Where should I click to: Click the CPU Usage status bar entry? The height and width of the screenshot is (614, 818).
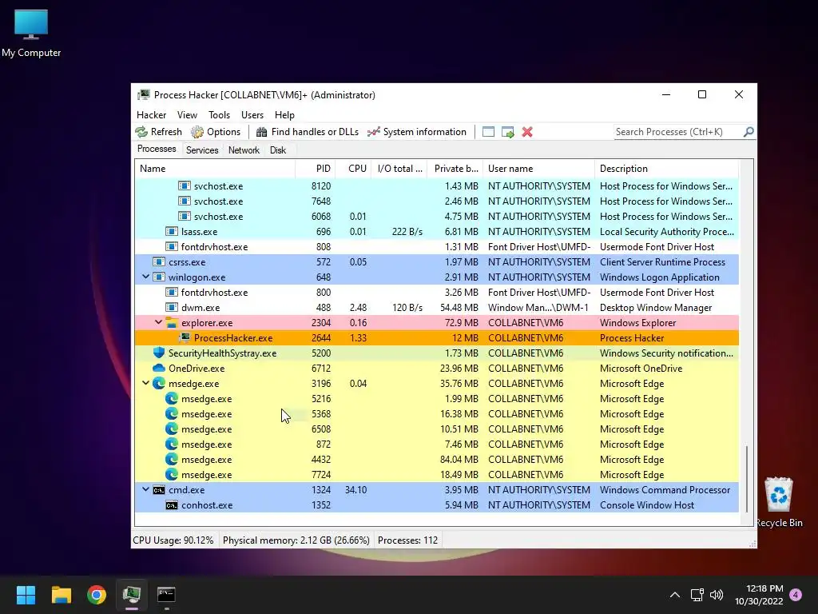[x=173, y=540]
